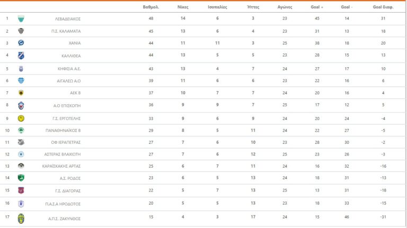Click the Παναθηναϊκός Β green crest
This screenshot has width=407, height=228.
coord(21,130)
